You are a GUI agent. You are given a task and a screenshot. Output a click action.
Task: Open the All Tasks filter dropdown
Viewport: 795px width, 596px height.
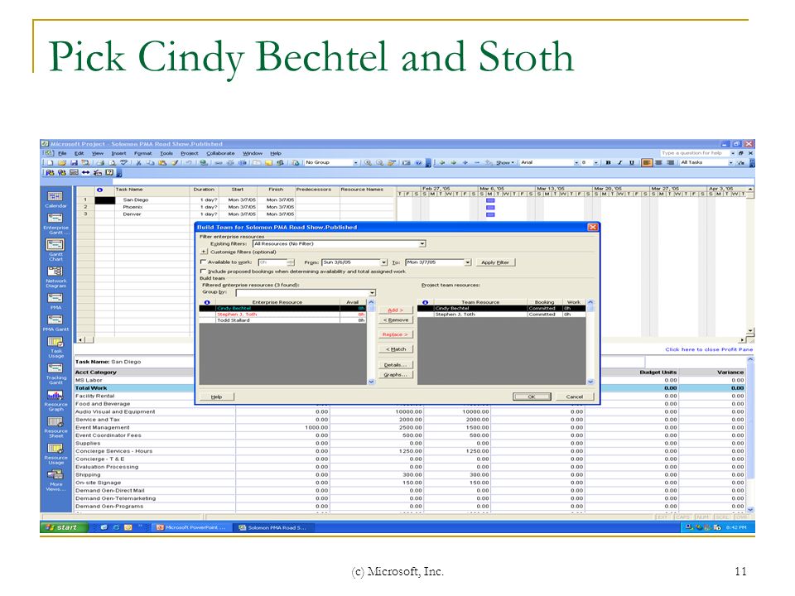click(x=730, y=163)
